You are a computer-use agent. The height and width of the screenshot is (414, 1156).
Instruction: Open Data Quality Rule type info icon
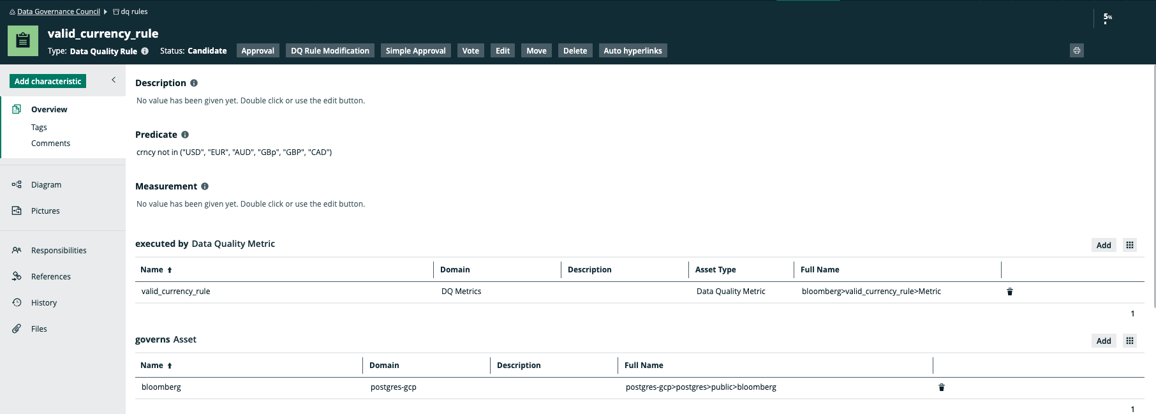[x=145, y=51]
